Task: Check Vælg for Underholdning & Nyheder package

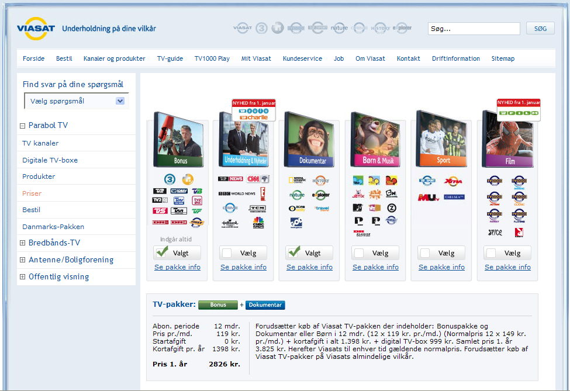Action: point(227,253)
